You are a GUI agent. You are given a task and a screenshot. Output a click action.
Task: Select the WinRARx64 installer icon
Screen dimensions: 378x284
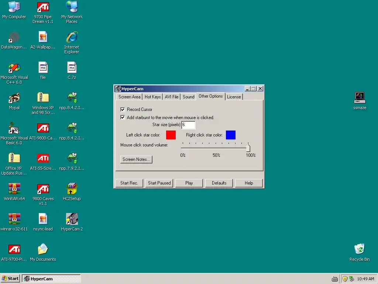click(x=14, y=192)
